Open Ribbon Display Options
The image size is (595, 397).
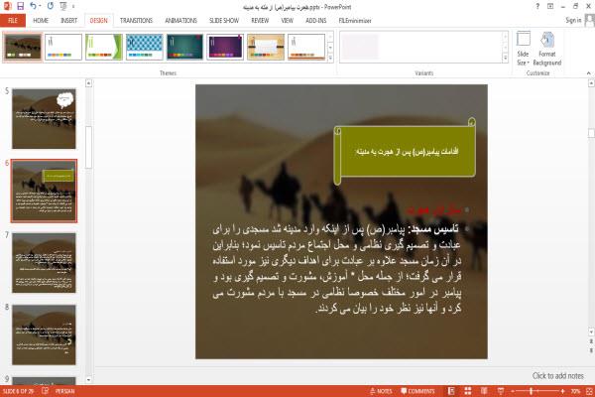pos(550,7)
